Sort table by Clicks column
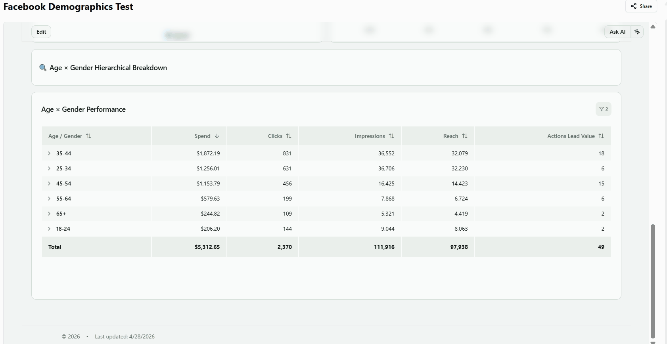This screenshot has width=667, height=344. [x=289, y=136]
